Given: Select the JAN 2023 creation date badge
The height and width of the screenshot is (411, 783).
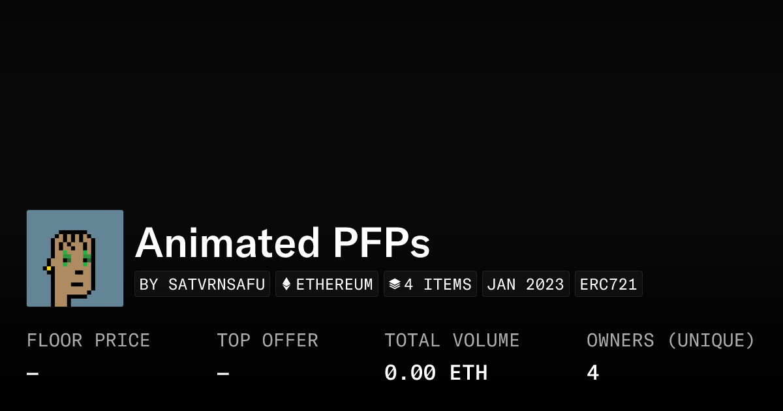Looking at the screenshot, I should coord(525,284).
